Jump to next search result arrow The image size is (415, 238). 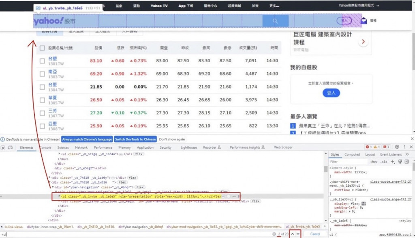tap(298, 234)
